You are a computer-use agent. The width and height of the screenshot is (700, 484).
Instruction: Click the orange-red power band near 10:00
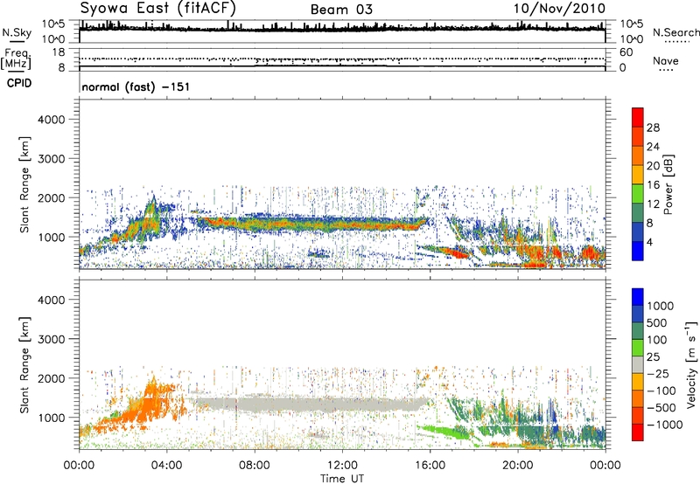click(x=298, y=223)
